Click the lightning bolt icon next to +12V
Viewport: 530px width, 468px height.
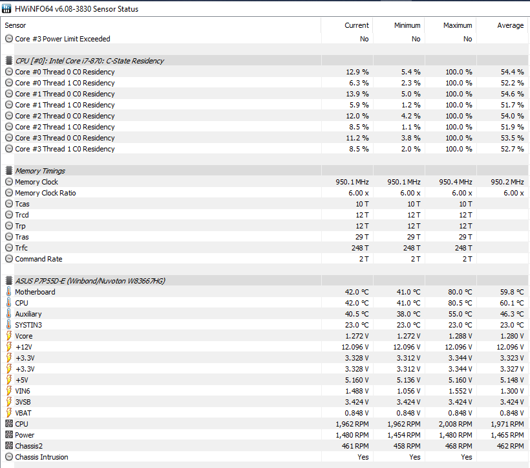point(9,347)
